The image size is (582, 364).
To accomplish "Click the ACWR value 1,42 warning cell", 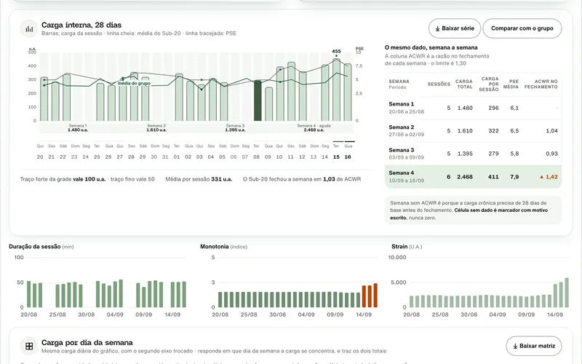I will [549, 177].
